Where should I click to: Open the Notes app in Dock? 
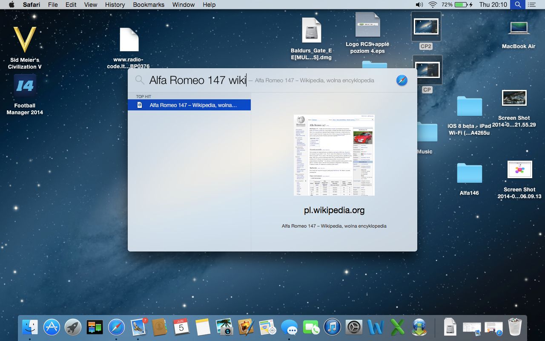coord(203,327)
